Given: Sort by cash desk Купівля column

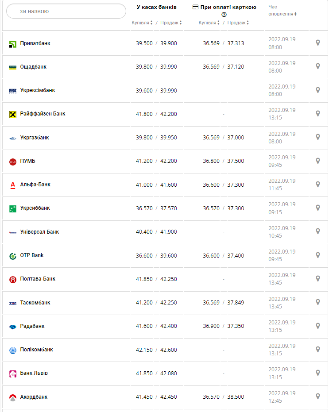Looking at the screenshot, I should tap(142, 23).
